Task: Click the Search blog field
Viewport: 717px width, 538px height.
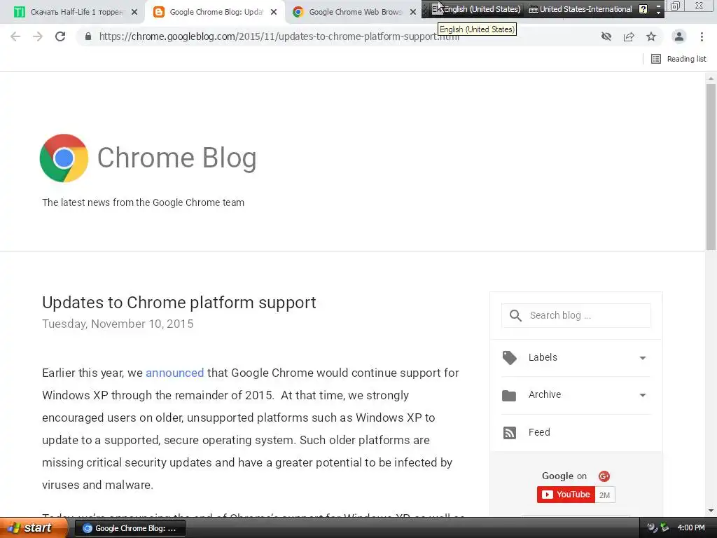Action: tap(576, 316)
